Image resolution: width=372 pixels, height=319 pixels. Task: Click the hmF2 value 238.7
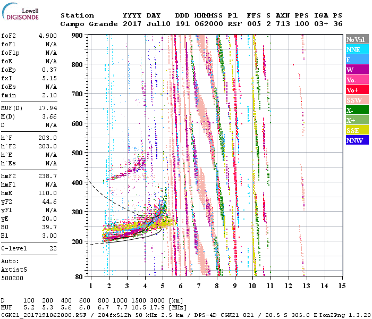47,175
